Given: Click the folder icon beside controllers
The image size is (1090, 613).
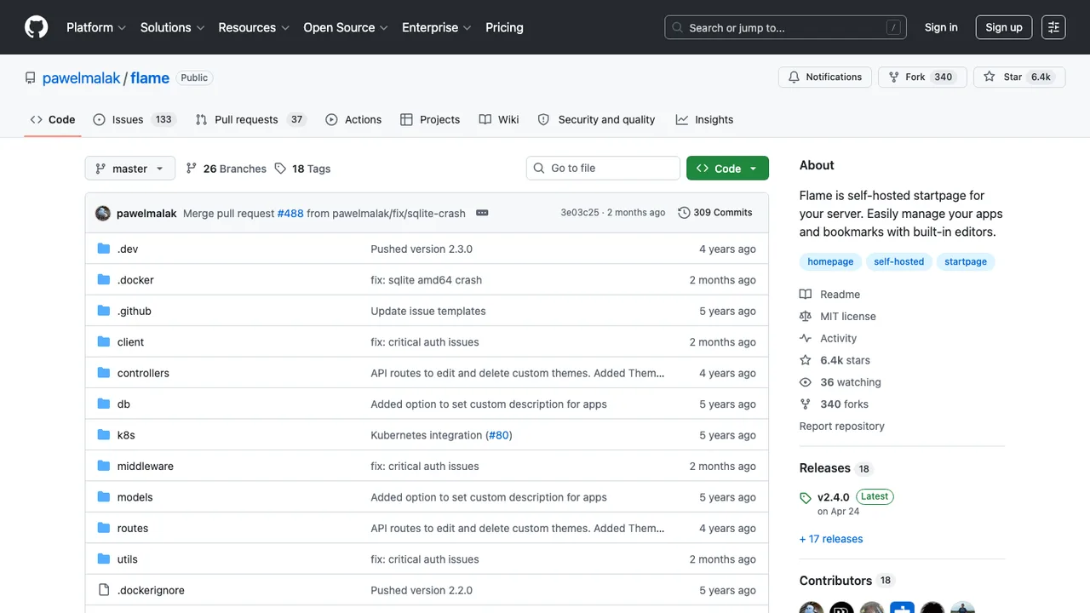Looking at the screenshot, I should [x=104, y=373].
